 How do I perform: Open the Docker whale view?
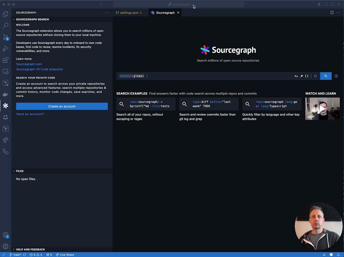coord(5,94)
